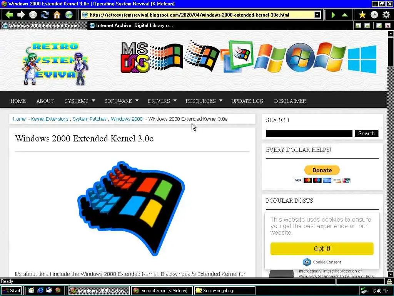Launch K-Meleon from the quick launch bar

pos(58,291)
